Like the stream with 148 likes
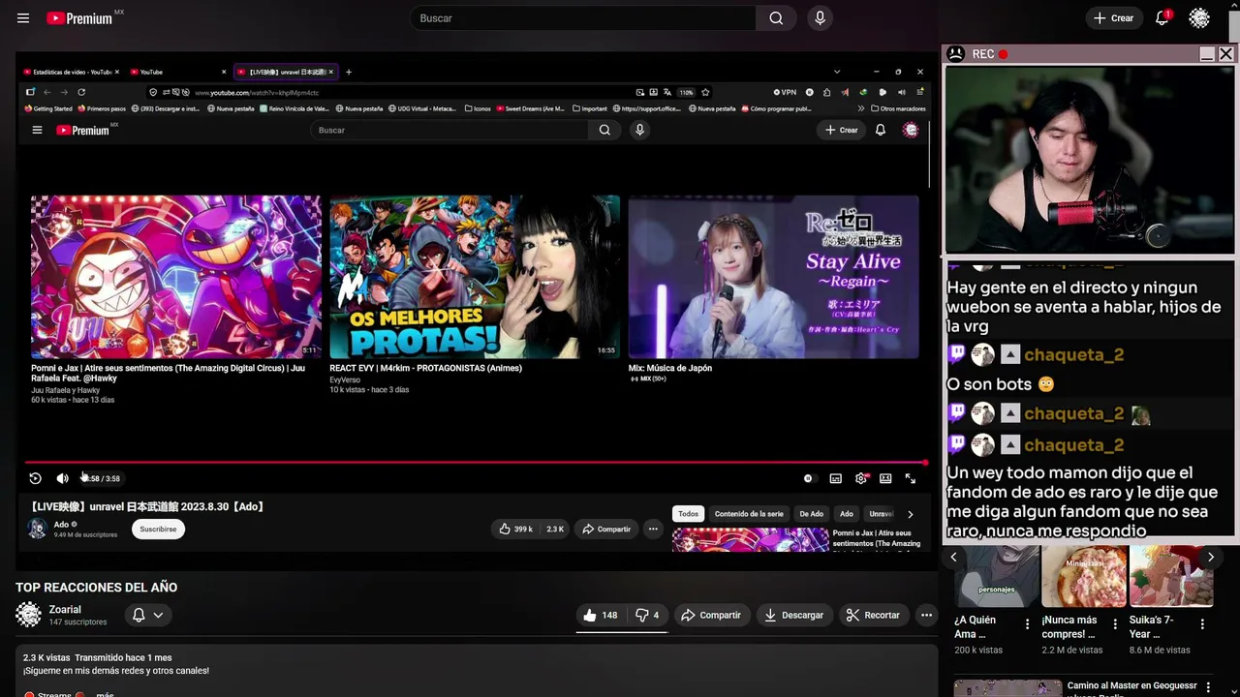The width and height of the screenshot is (1240, 697). point(600,615)
